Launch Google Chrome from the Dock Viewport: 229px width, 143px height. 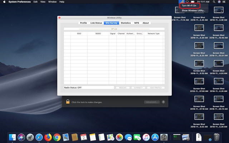pyautogui.click(x=57, y=137)
